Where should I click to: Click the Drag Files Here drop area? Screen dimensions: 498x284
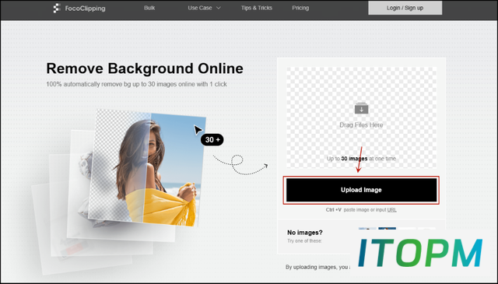[361, 117]
